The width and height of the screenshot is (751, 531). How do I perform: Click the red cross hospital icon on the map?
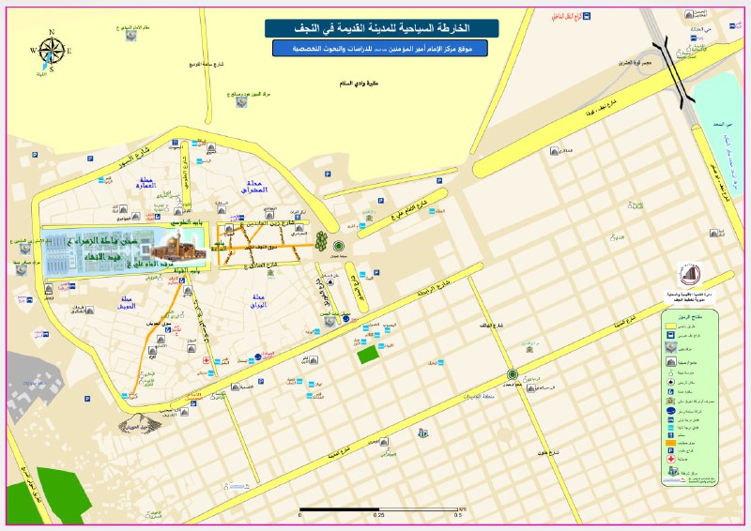tap(207, 360)
